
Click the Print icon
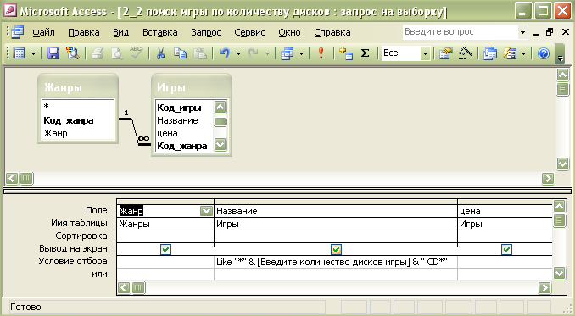(x=98, y=53)
